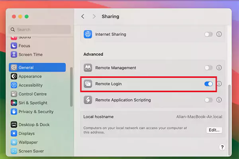Select General in the sidebar
Image resolution: width=239 pixels, height=159 pixels.
click(37, 68)
